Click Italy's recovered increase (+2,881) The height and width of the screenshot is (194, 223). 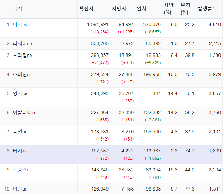coord(153,120)
